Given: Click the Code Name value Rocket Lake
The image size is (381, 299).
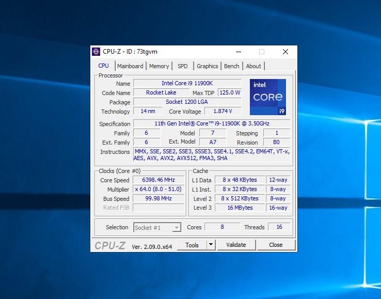Looking at the screenshot, I should (161, 92).
